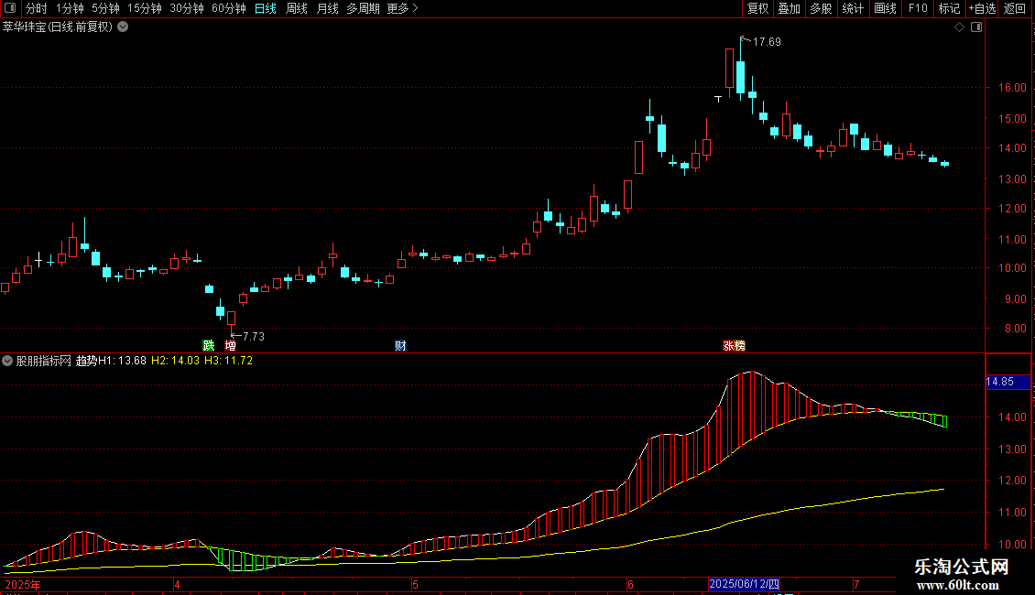Click the 标记 mark button
This screenshot has height=595, width=1035.
[949, 8]
